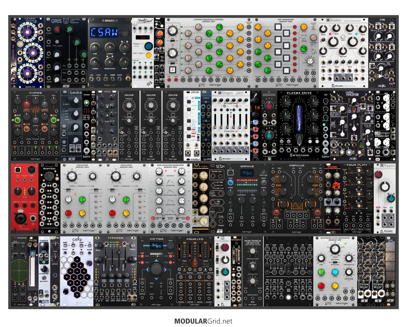
Task: Flip the BEND switch on red Behringer module
Action: pos(32,180)
